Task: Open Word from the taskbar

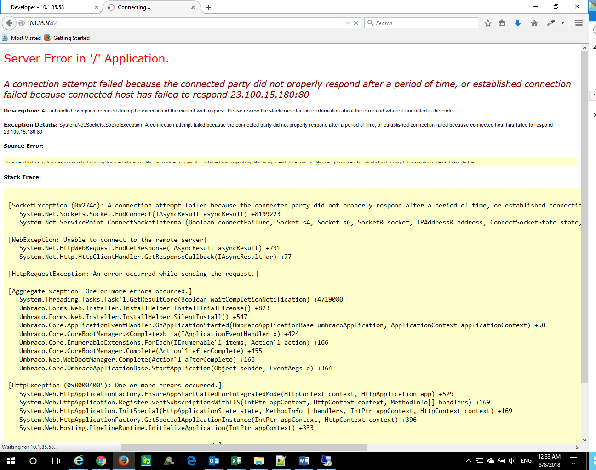Action: [x=304, y=461]
